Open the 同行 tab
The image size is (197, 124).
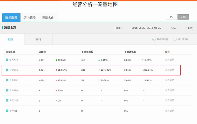point(38,39)
